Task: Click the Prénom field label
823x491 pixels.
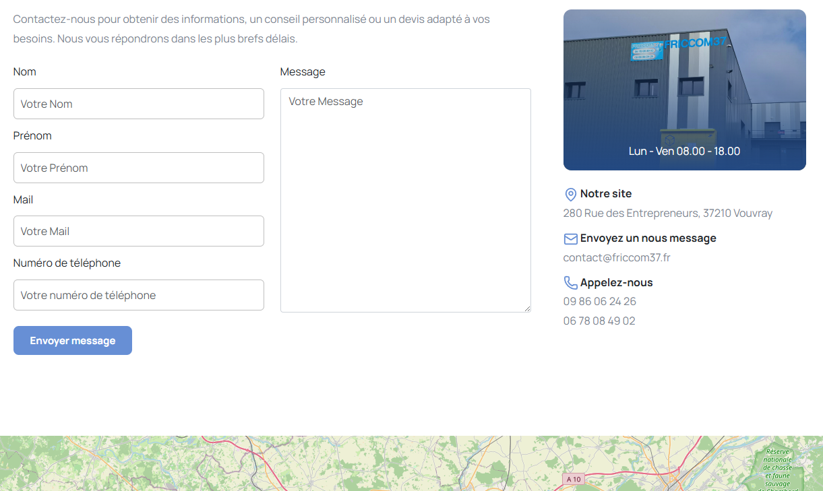Action: tap(32, 135)
